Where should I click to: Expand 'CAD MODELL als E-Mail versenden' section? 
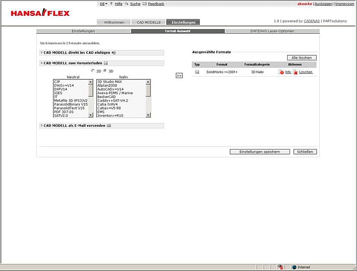[42, 126]
